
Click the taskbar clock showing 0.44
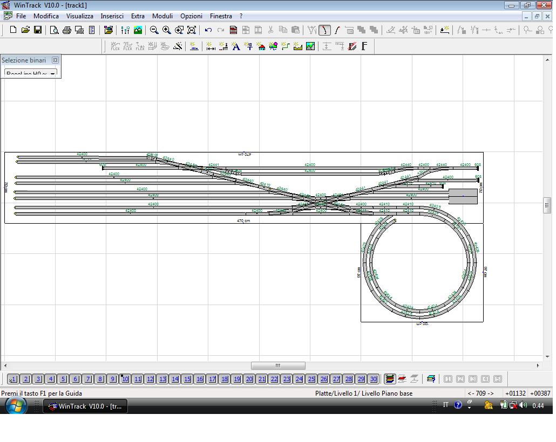[538, 405]
